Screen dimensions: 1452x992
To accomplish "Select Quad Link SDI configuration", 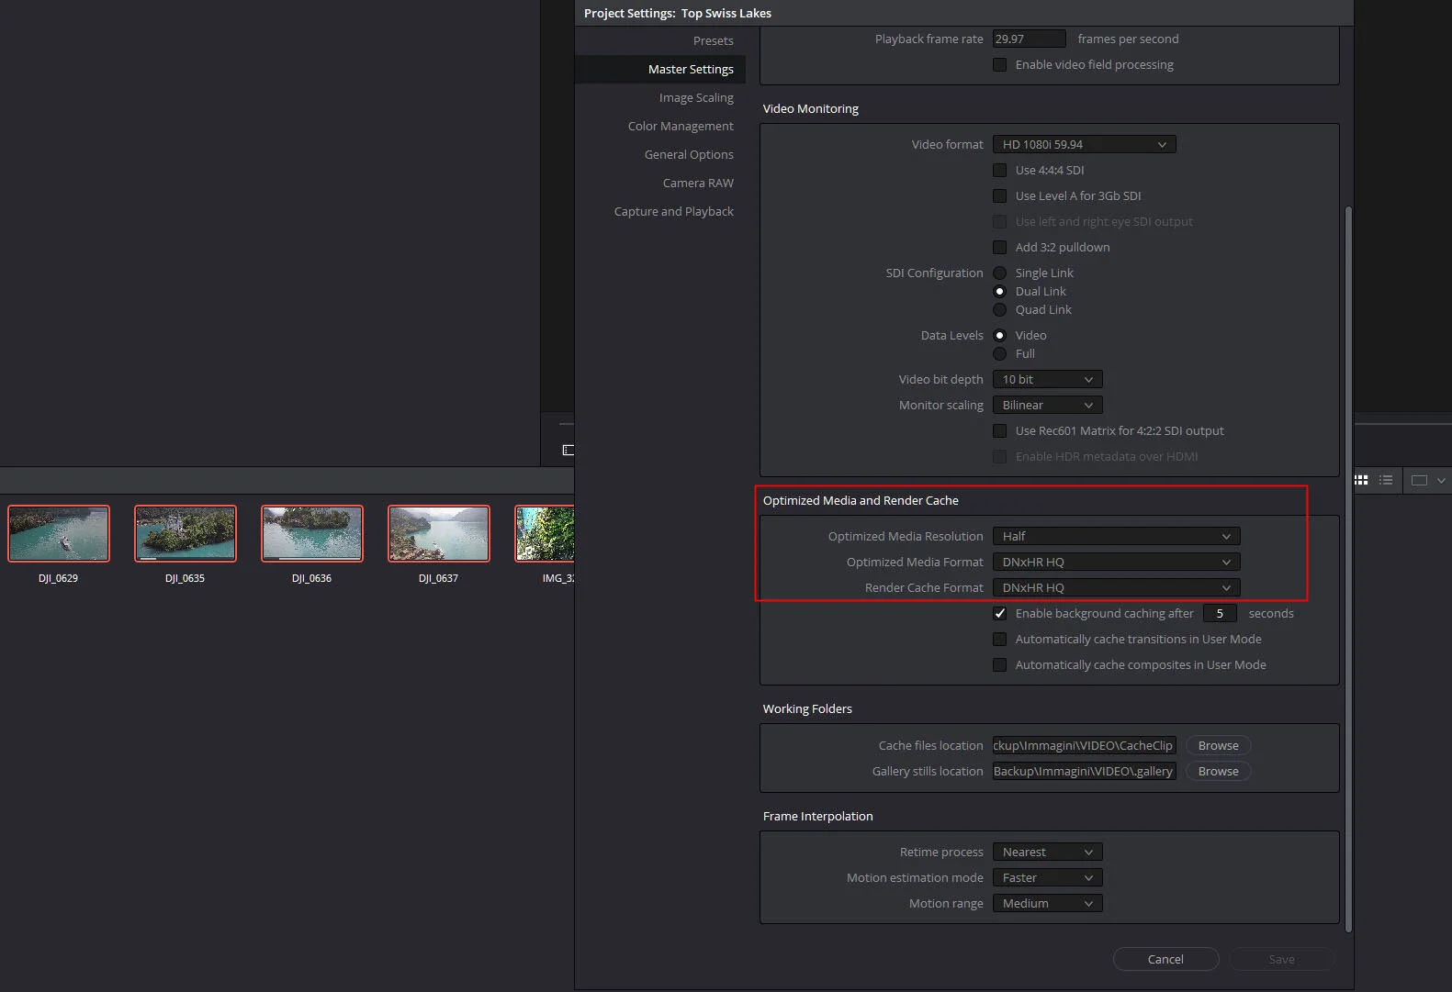I will [999, 309].
